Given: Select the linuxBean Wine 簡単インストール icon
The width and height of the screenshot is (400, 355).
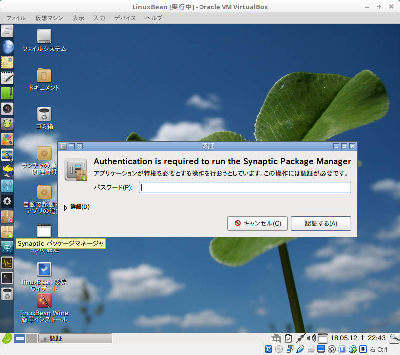Looking at the screenshot, I should tap(44, 308).
